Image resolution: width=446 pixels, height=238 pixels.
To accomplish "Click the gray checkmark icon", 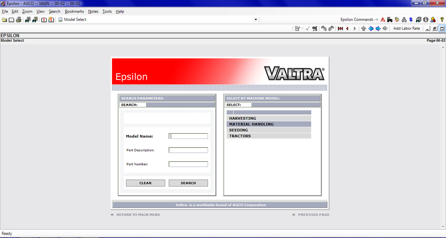I will tap(308, 29).
